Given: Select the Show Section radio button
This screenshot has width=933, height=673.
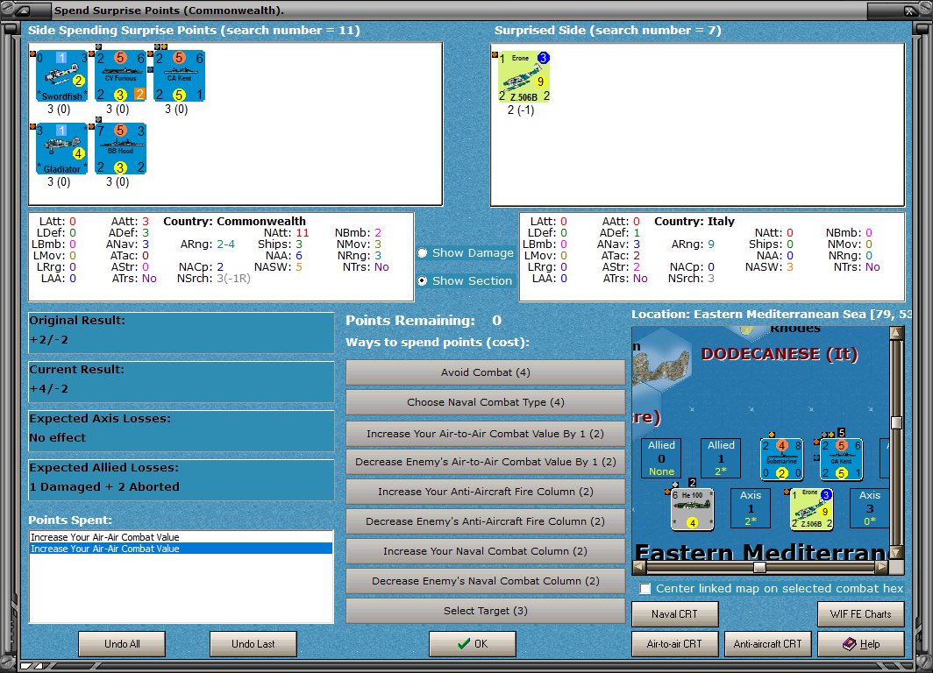Looking at the screenshot, I should [x=423, y=280].
